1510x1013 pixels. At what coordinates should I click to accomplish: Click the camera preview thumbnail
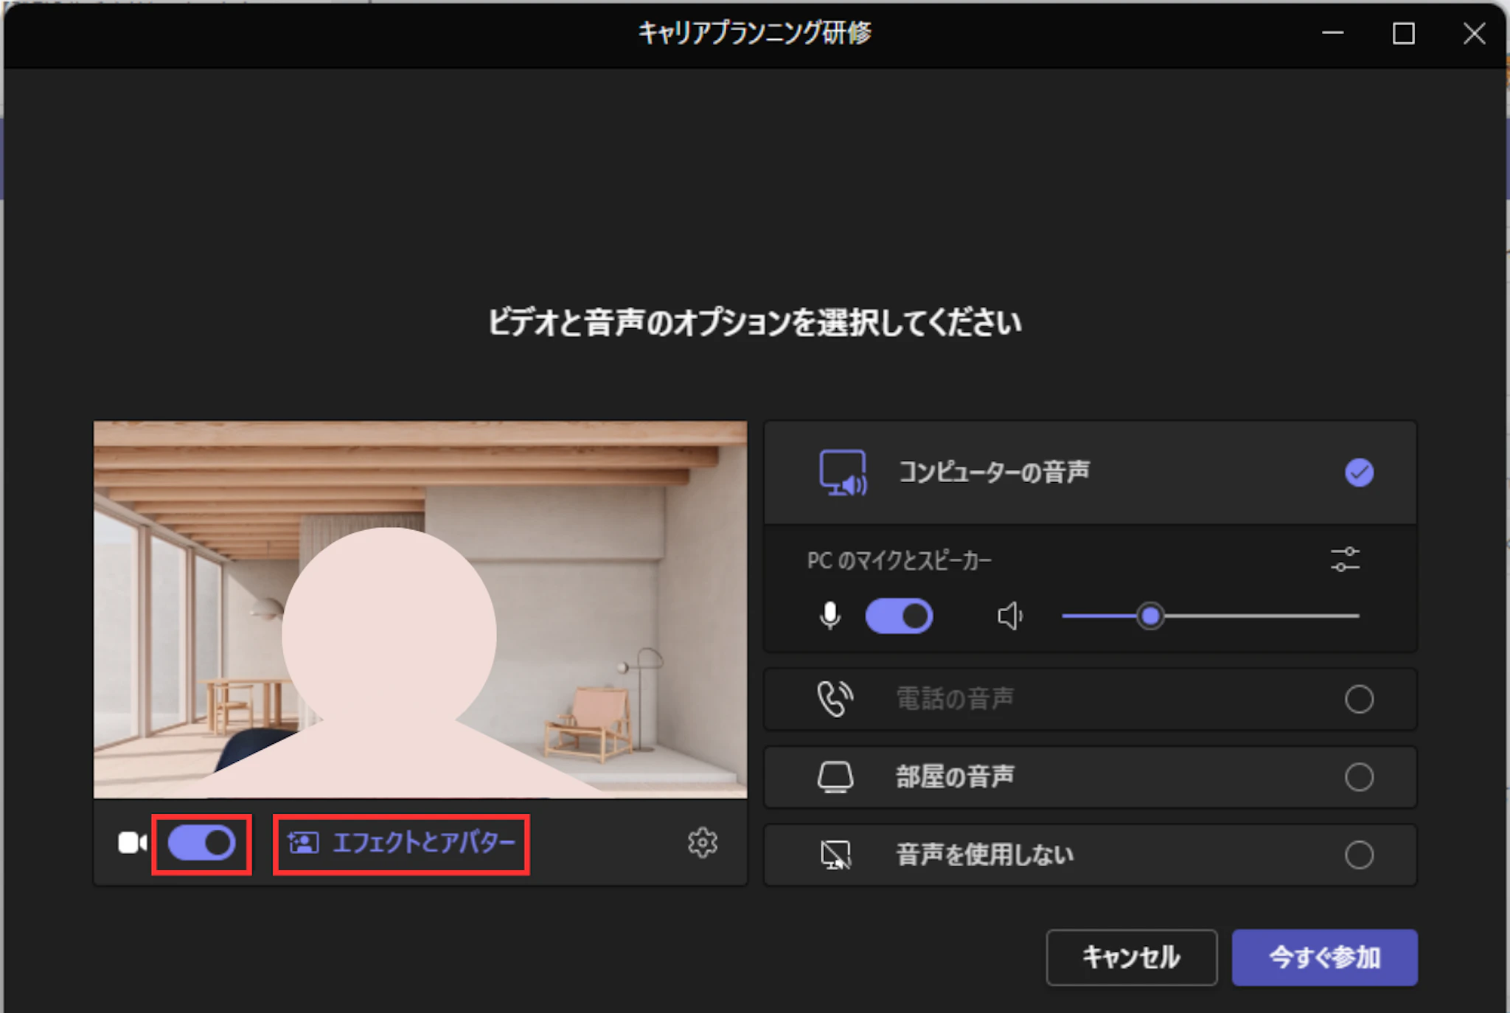[420, 609]
